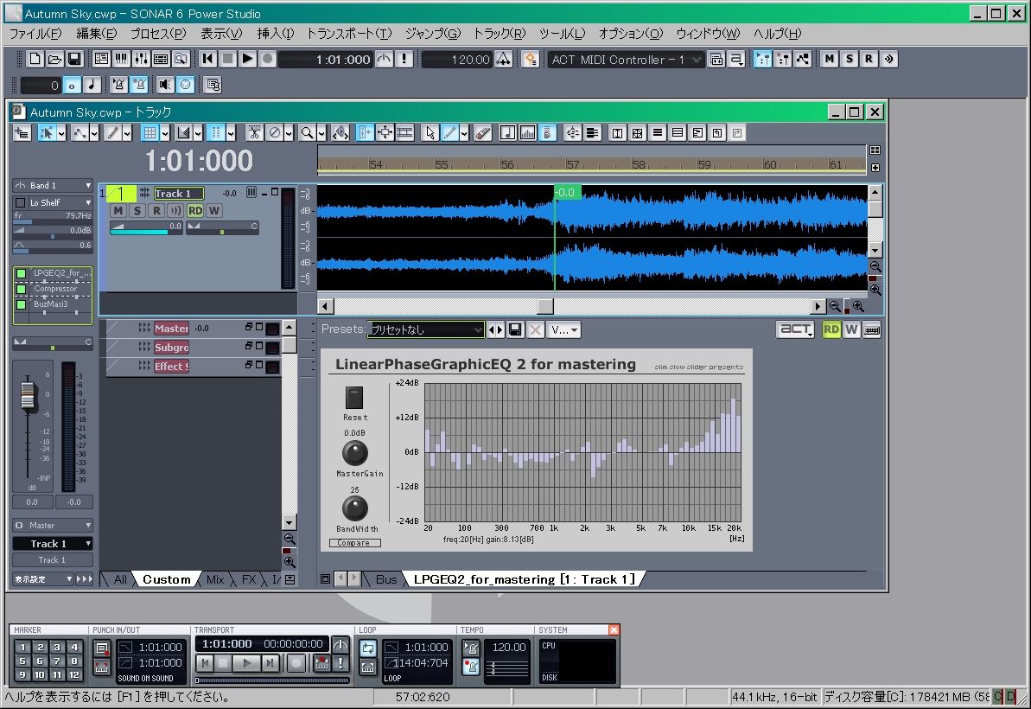The width and height of the screenshot is (1031, 709).
Task: Open the トランスポート(T) menu
Action: (349, 34)
